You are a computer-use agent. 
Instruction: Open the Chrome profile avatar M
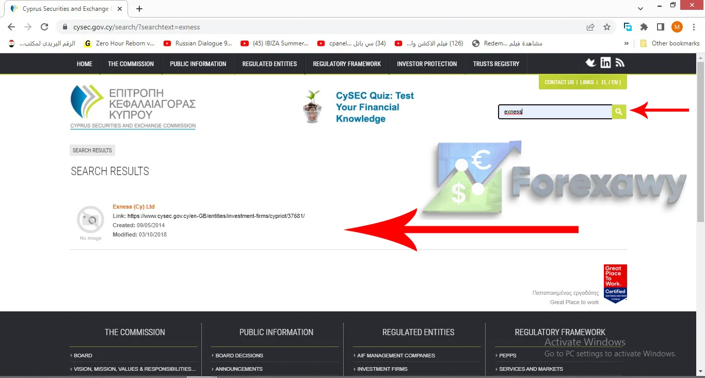point(677,27)
